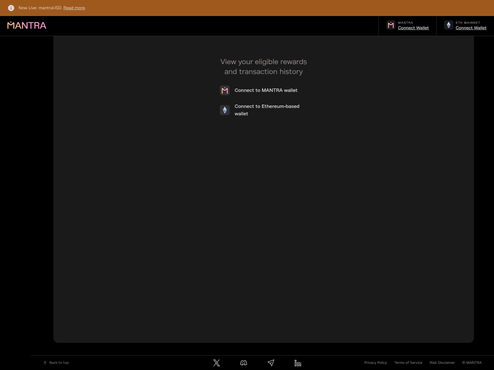Select "Connect to Ethereum-based wallet"
Image resolution: width=494 pixels, height=370 pixels.
click(x=267, y=110)
